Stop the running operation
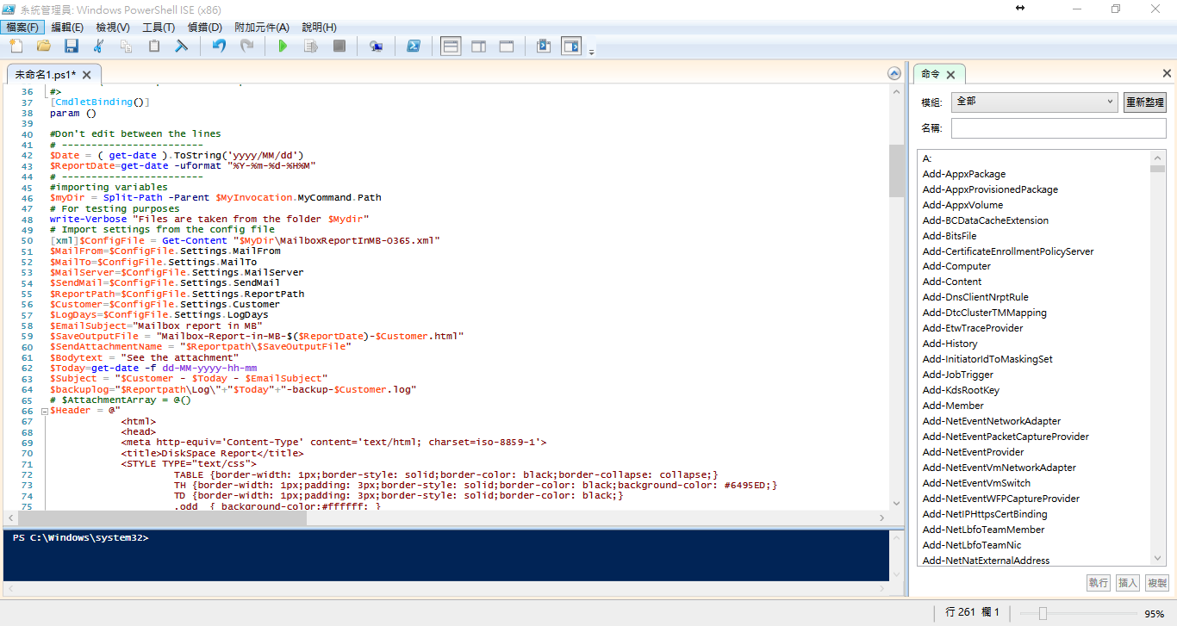This screenshot has height=626, width=1177. [x=339, y=46]
